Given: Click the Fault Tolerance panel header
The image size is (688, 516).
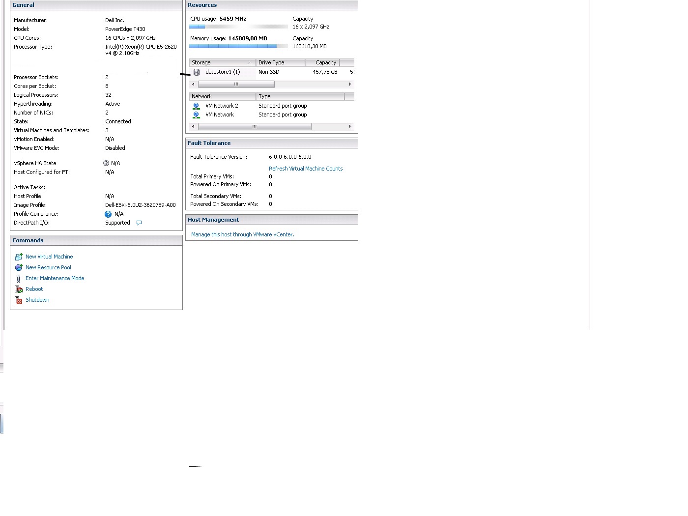Looking at the screenshot, I should pyautogui.click(x=272, y=143).
